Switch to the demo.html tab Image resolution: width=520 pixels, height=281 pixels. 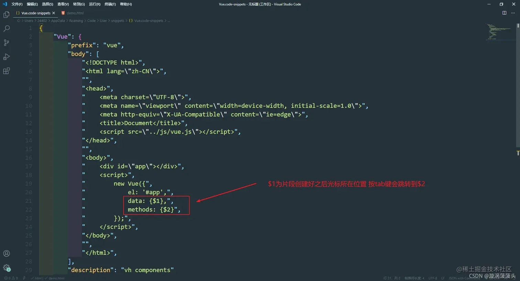[x=73, y=13]
